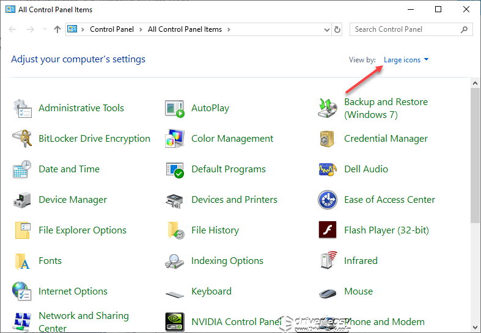Click the Indexing Options link

(227, 261)
